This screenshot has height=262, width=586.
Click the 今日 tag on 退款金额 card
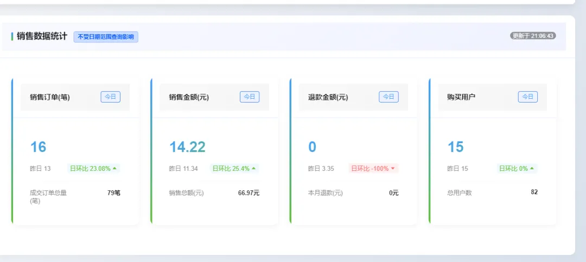coord(388,97)
